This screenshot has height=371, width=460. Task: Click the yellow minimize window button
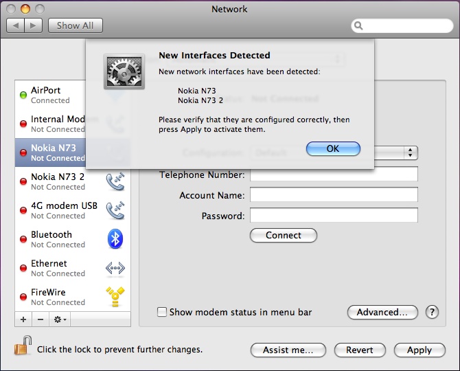pyautogui.click(x=25, y=9)
